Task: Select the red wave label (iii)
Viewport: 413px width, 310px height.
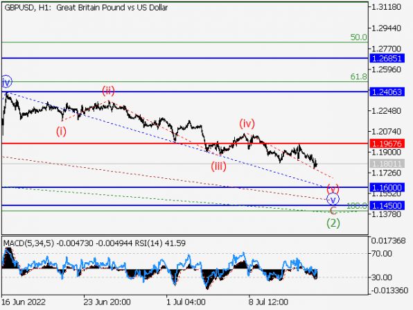Action: coord(218,166)
